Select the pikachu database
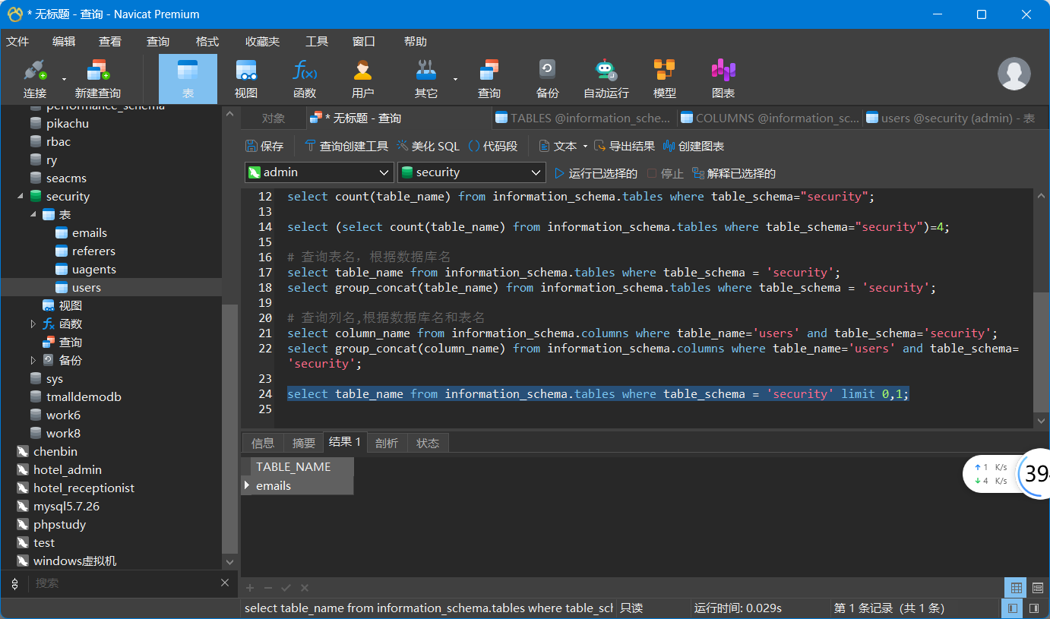The image size is (1050, 619). 68,123
